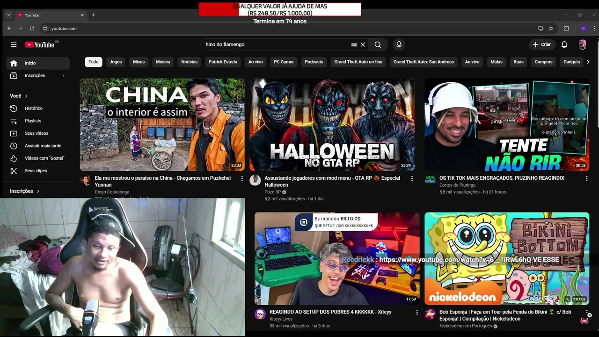Screen dimensions: 599x337
Task: Open Inscrições in the sidebar
Action: tap(38, 75)
